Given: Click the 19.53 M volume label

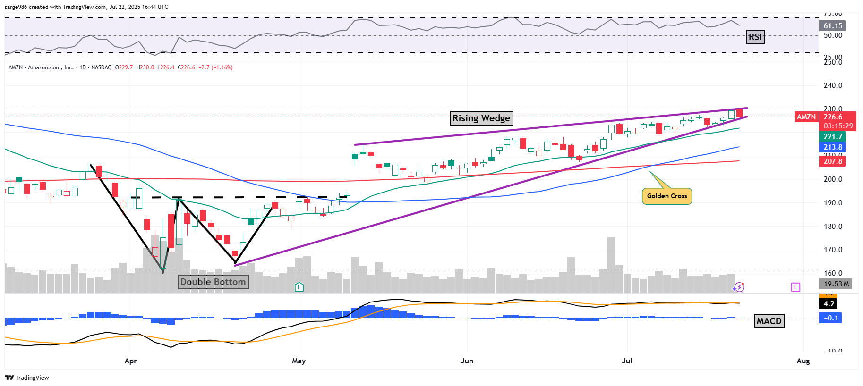Looking at the screenshot, I should click(x=836, y=284).
